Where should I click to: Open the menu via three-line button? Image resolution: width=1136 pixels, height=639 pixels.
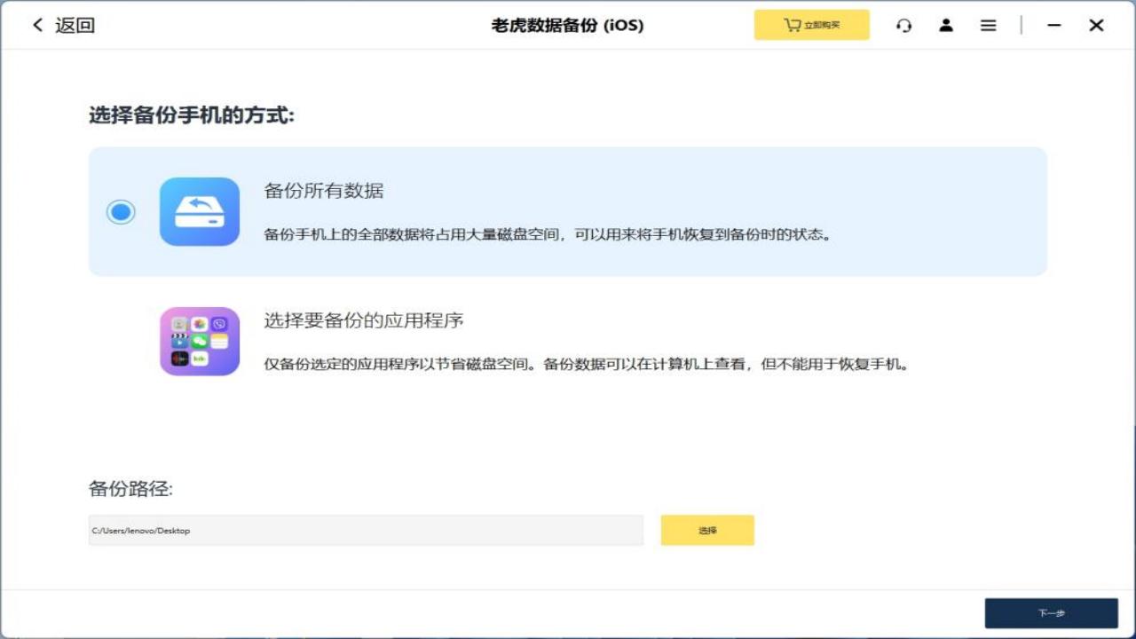coord(988,25)
